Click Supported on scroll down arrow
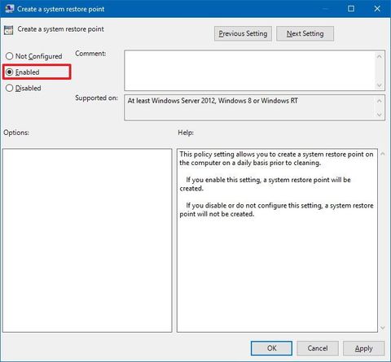Image resolution: width=391 pixels, height=362 pixels. tap(380, 115)
